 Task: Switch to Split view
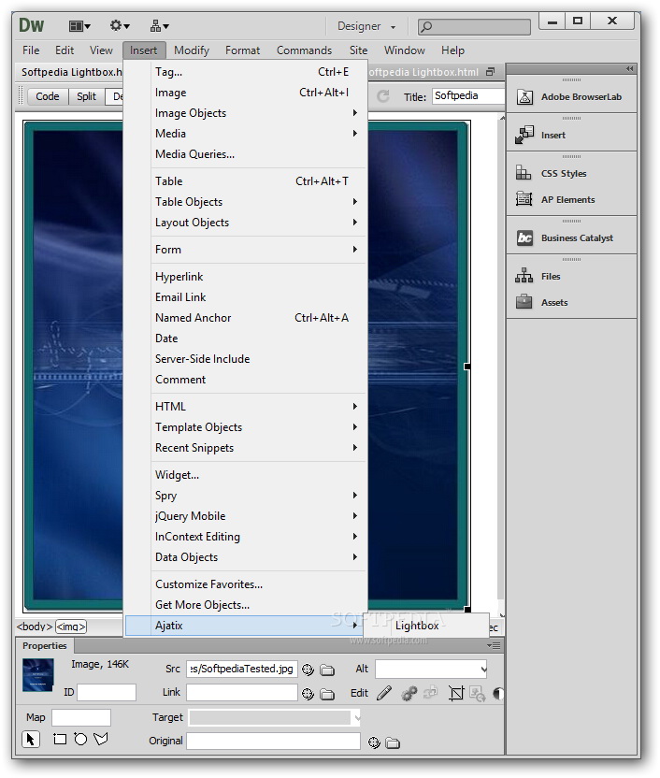[86, 96]
